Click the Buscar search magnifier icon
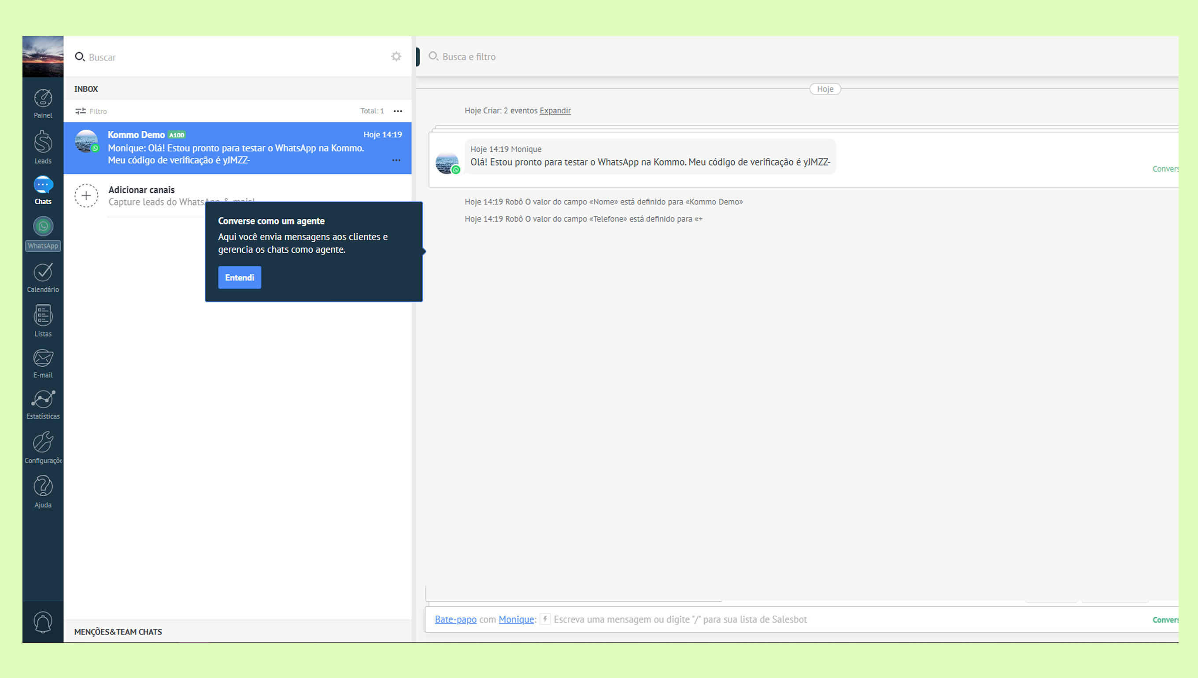1198x678 pixels. tap(80, 57)
